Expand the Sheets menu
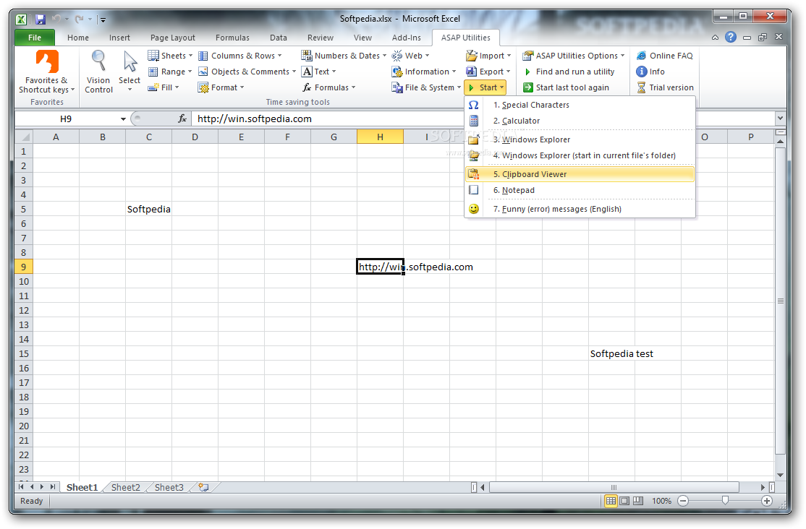 (170, 56)
